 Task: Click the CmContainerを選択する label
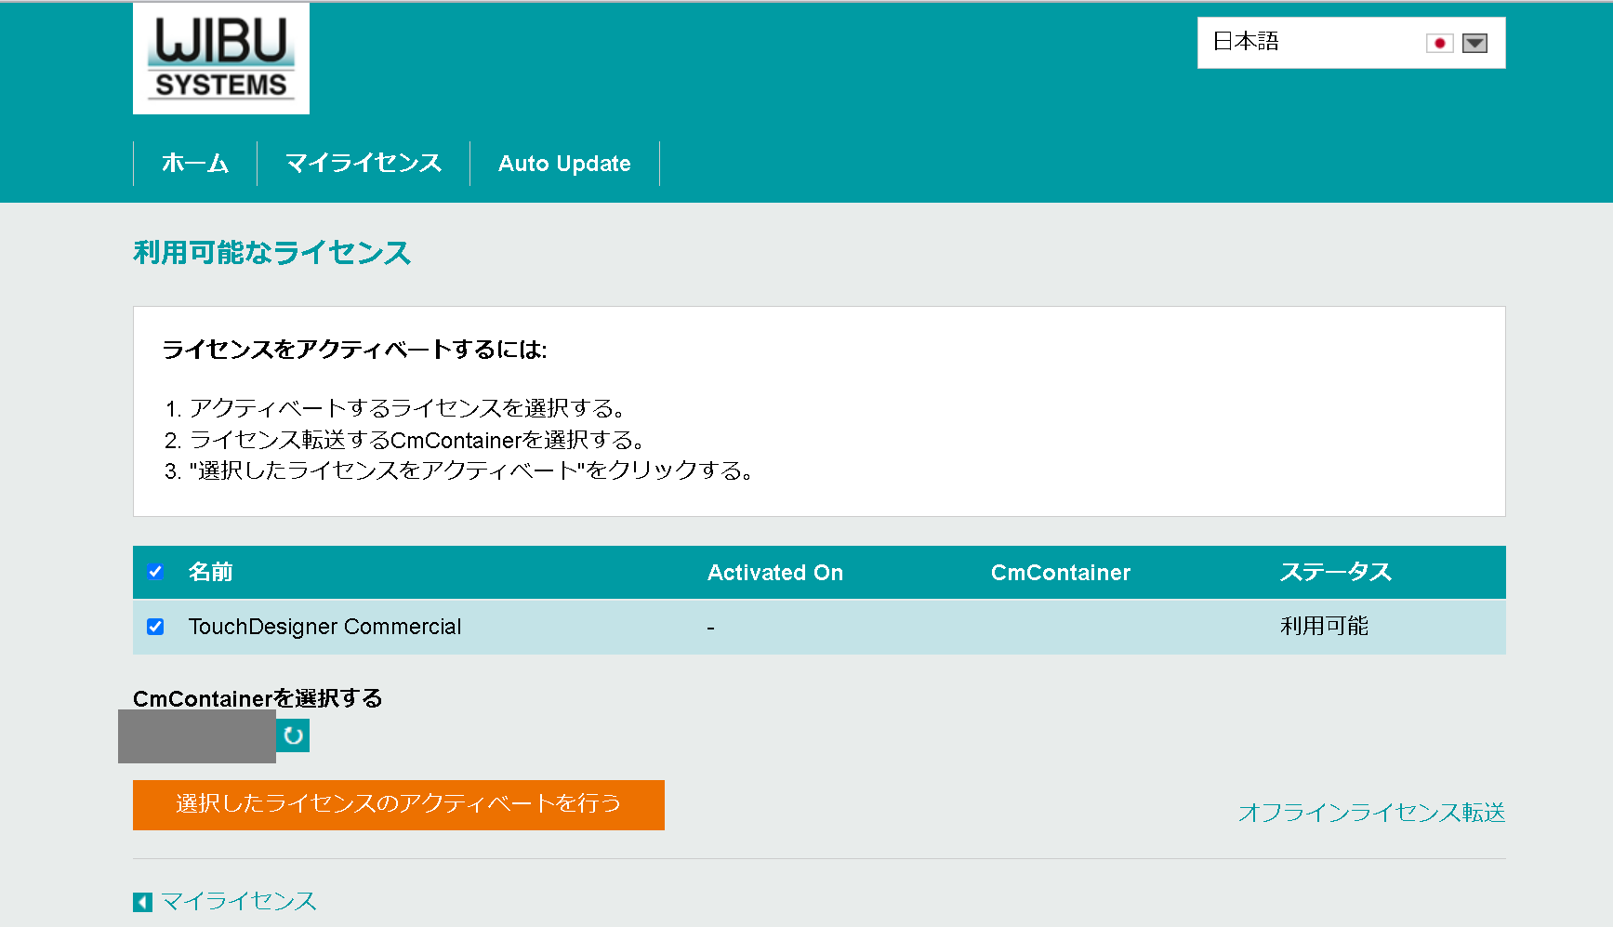tap(258, 698)
